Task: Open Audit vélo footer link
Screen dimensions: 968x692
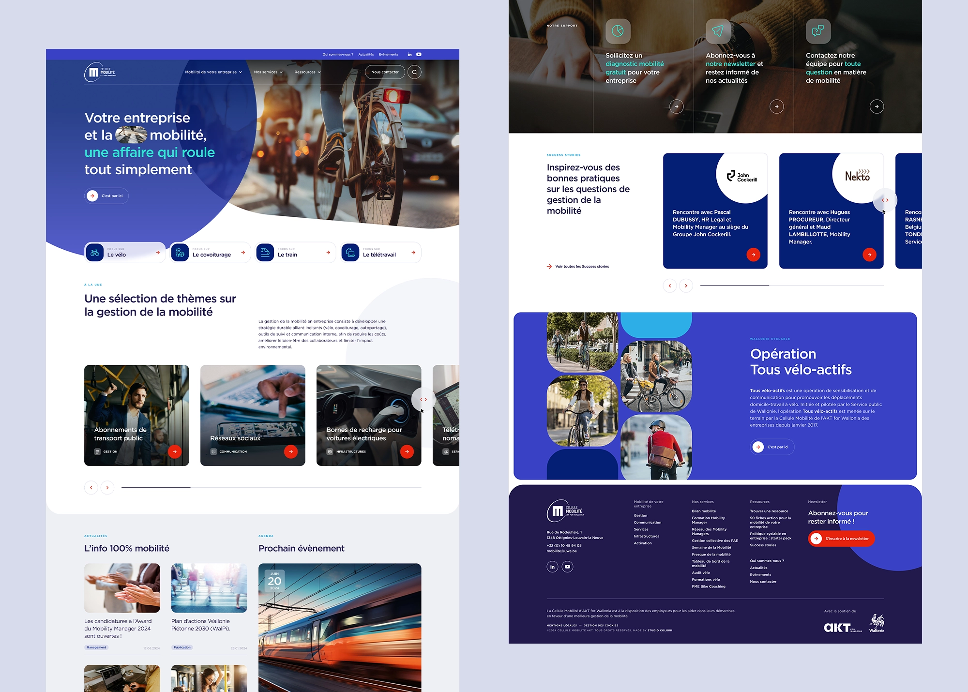Action: [x=701, y=572]
